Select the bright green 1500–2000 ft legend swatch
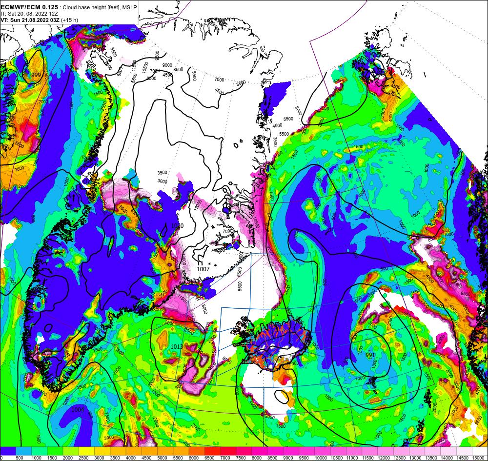 pos(55,451)
